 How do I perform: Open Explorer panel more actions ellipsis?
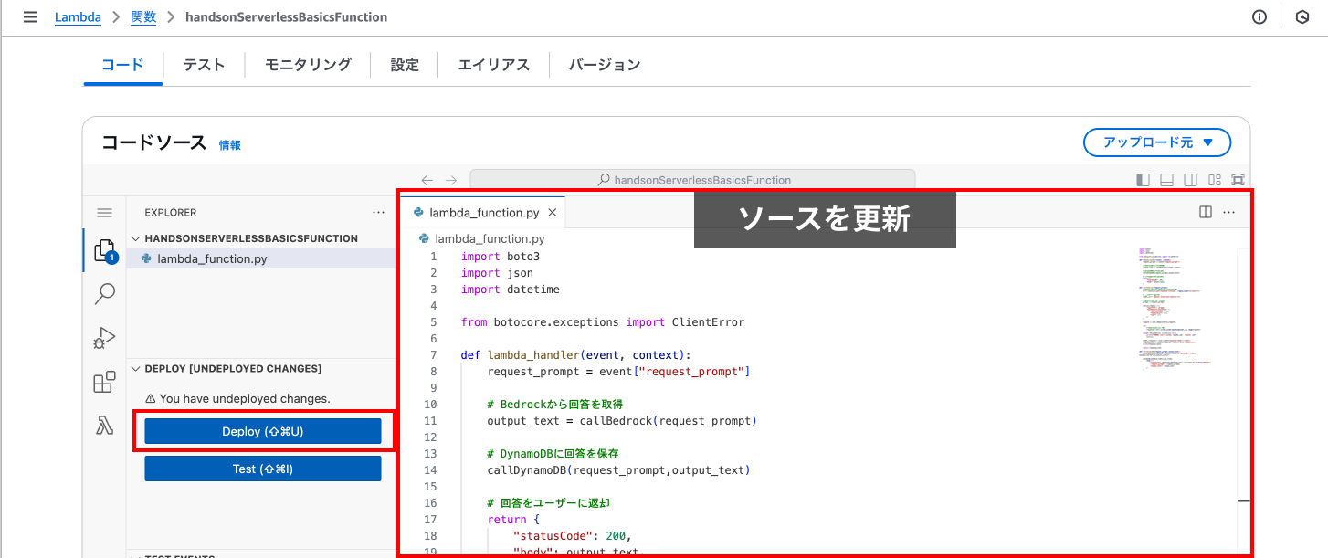[379, 213]
